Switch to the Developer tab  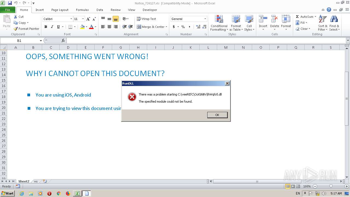150,10
